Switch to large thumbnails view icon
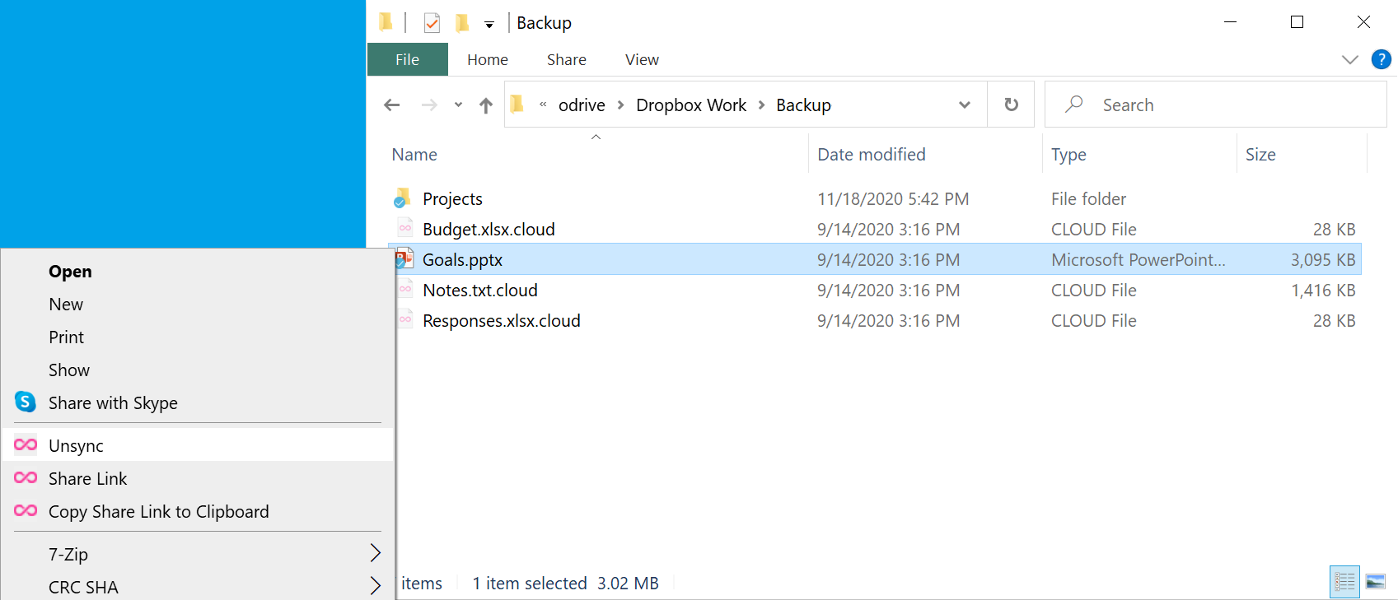The image size is (1398, 600). (1375, 582)
